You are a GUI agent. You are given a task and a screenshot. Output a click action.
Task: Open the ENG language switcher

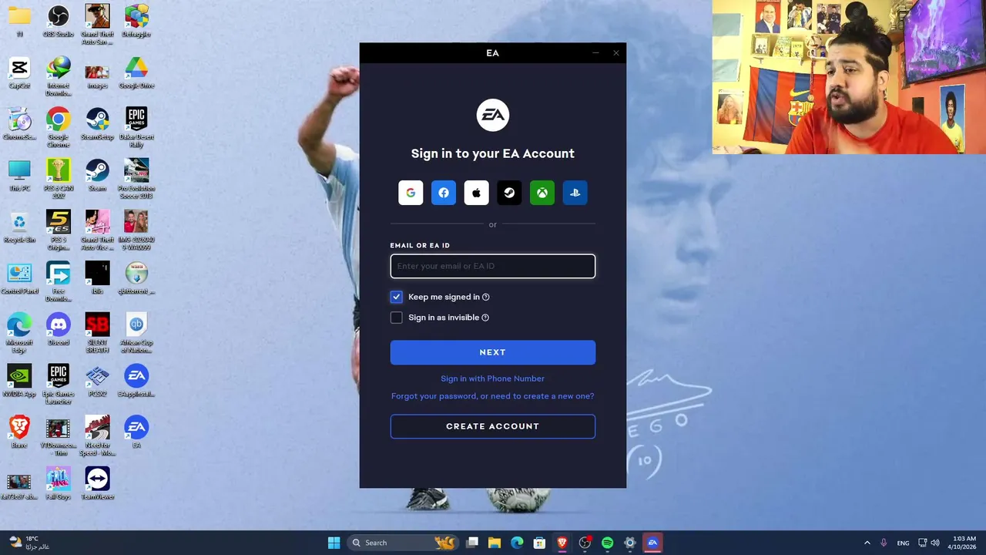[903, 543]
